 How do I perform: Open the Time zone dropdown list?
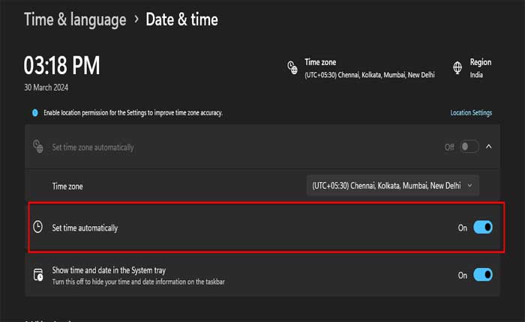click(392, 185)
